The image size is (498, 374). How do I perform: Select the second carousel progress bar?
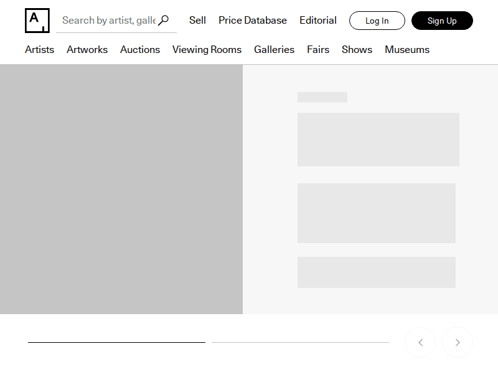[300, 342]
